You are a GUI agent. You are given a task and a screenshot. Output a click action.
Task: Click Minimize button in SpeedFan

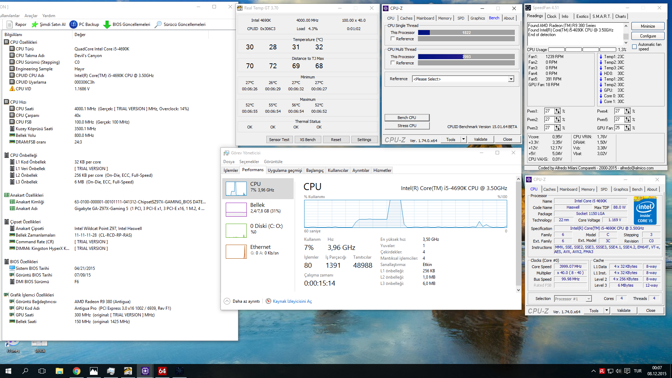648,26
